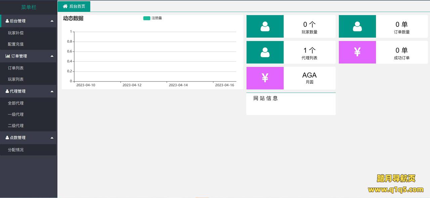This screenshot has width=430, height=198.
Task: Open 分配情况 under 点数管理
Action: [x=16, y=150]
